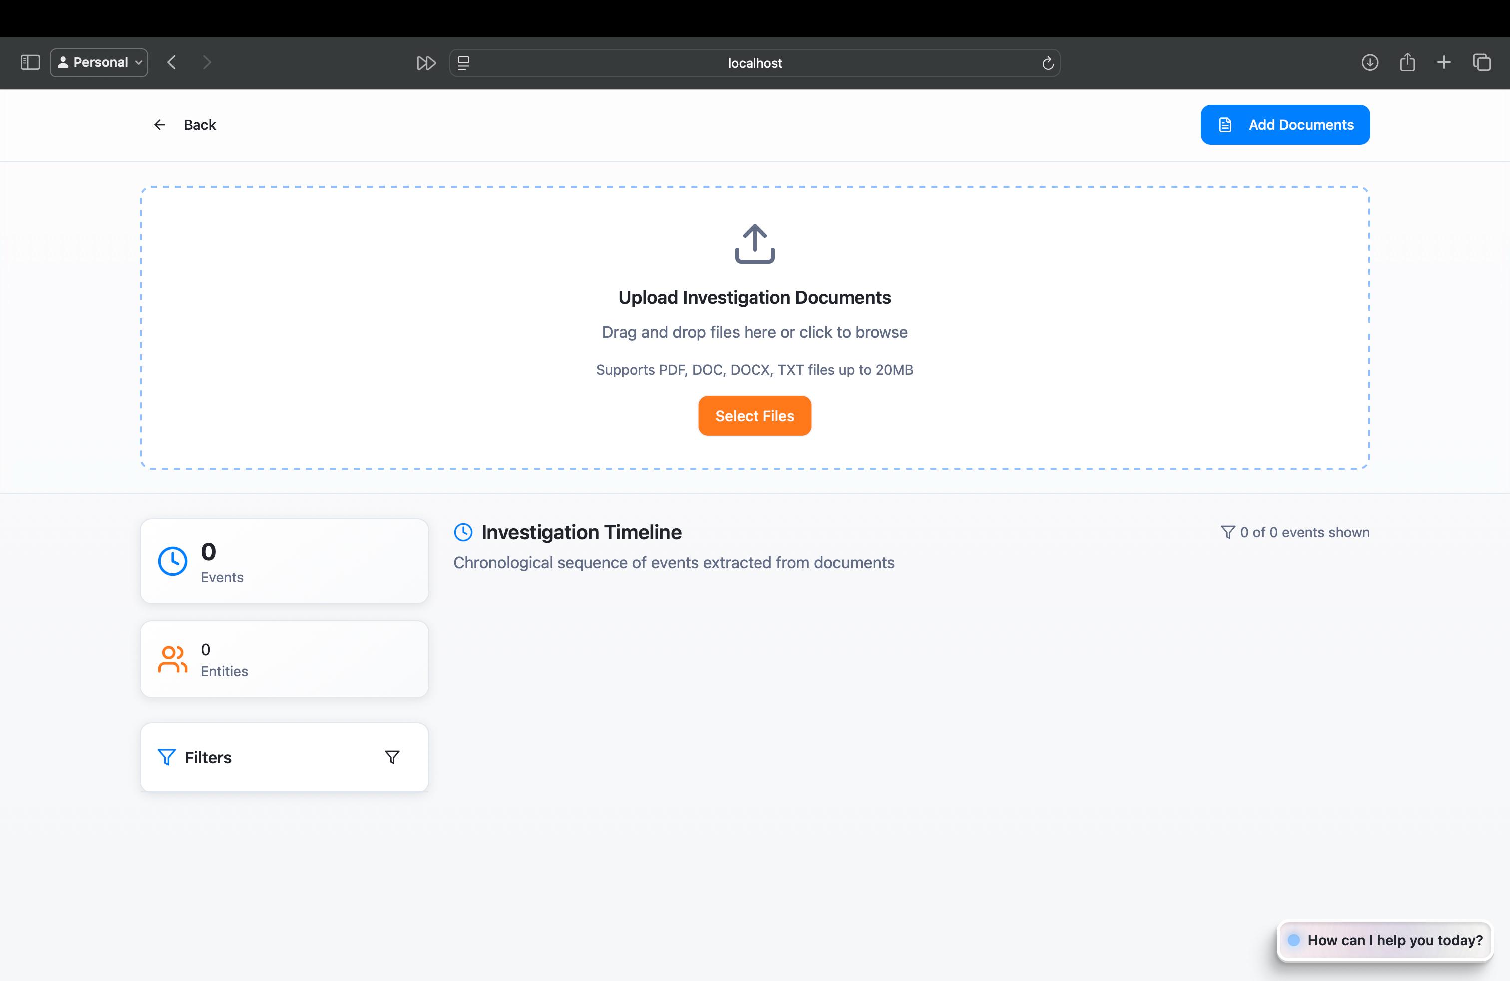Image resolution: width=1510 pixels, height=981 pixels.
Task: Open the Personal profile dropdown
Action: [x=99, y=63]
